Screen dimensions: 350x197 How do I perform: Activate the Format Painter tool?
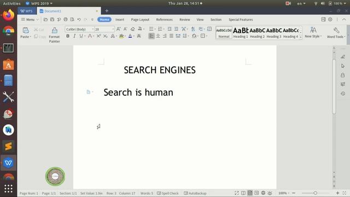tap(55, 35)
